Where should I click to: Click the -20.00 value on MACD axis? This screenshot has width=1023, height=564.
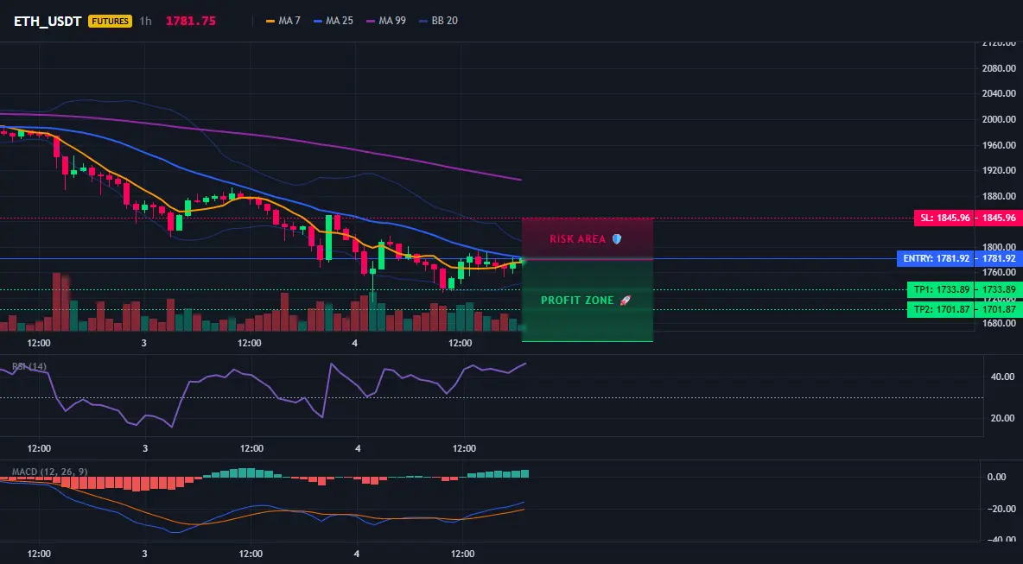point(1001,510)
